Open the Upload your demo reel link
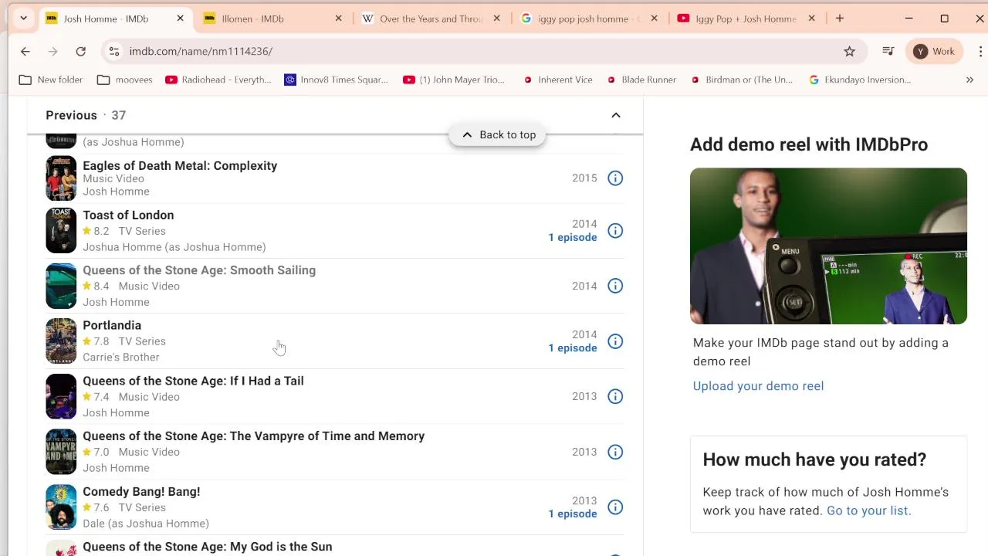The height and width of the screenshot is (556, 988). click(x=758, y=386)
